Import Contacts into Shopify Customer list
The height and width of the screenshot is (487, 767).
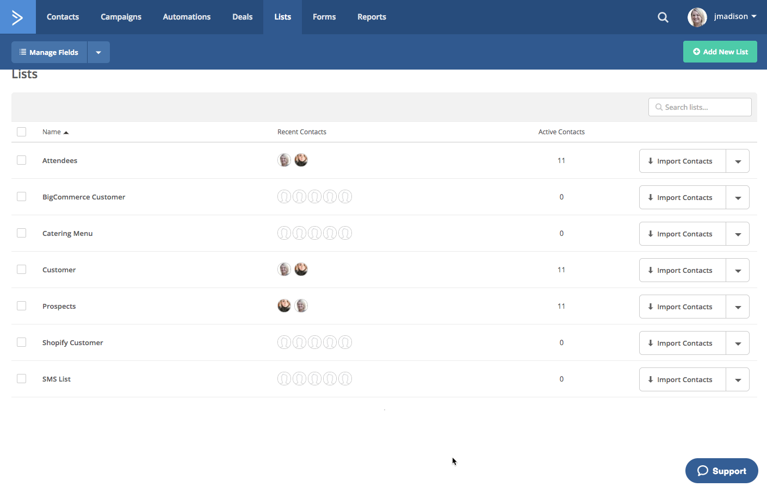682,344
